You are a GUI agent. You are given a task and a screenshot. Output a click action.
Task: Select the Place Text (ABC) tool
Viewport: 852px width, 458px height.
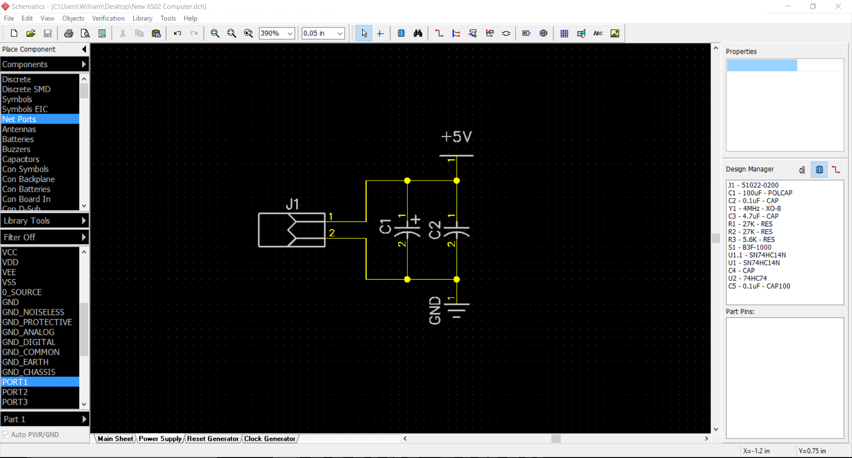598,33
